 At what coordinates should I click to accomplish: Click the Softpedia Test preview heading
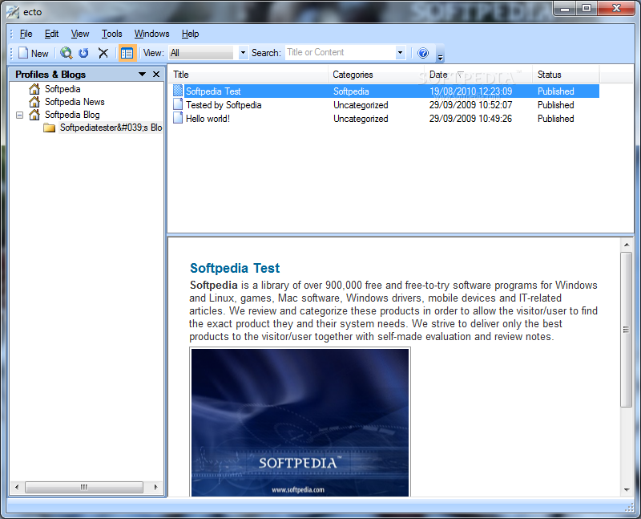coord(235,268)
